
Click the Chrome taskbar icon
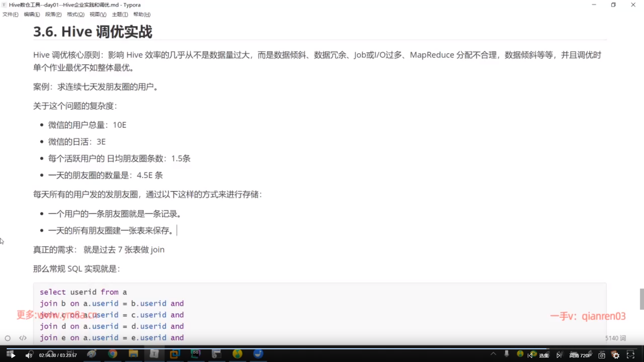(113, 354)
